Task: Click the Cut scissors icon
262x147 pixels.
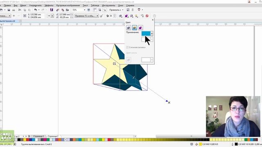Action: pyautogui.click(x=20, y=10)
